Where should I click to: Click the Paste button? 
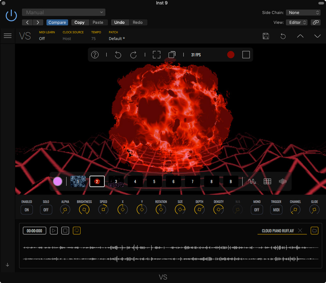(x=98, y=22)
